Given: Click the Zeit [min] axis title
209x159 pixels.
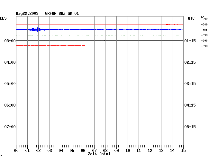Looking at the screenshot, I should point(99,154).
